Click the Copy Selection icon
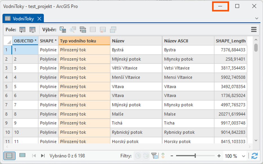Screen dimensions: 263x164 113,30
